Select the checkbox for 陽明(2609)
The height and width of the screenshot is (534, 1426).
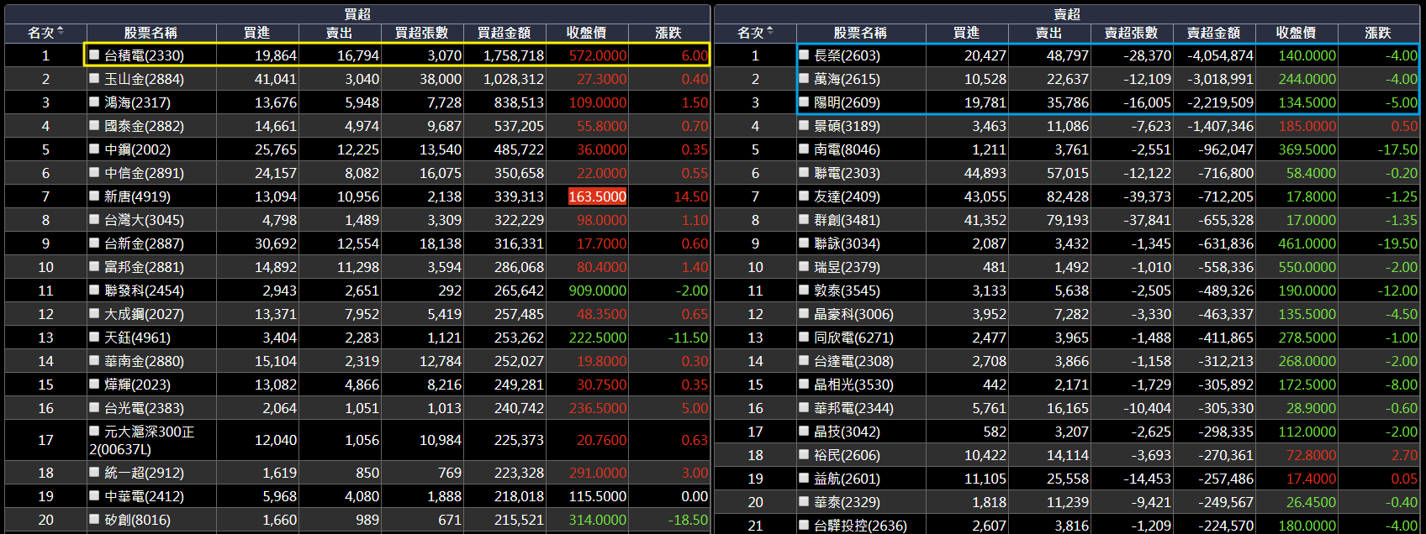coord(804,102)
